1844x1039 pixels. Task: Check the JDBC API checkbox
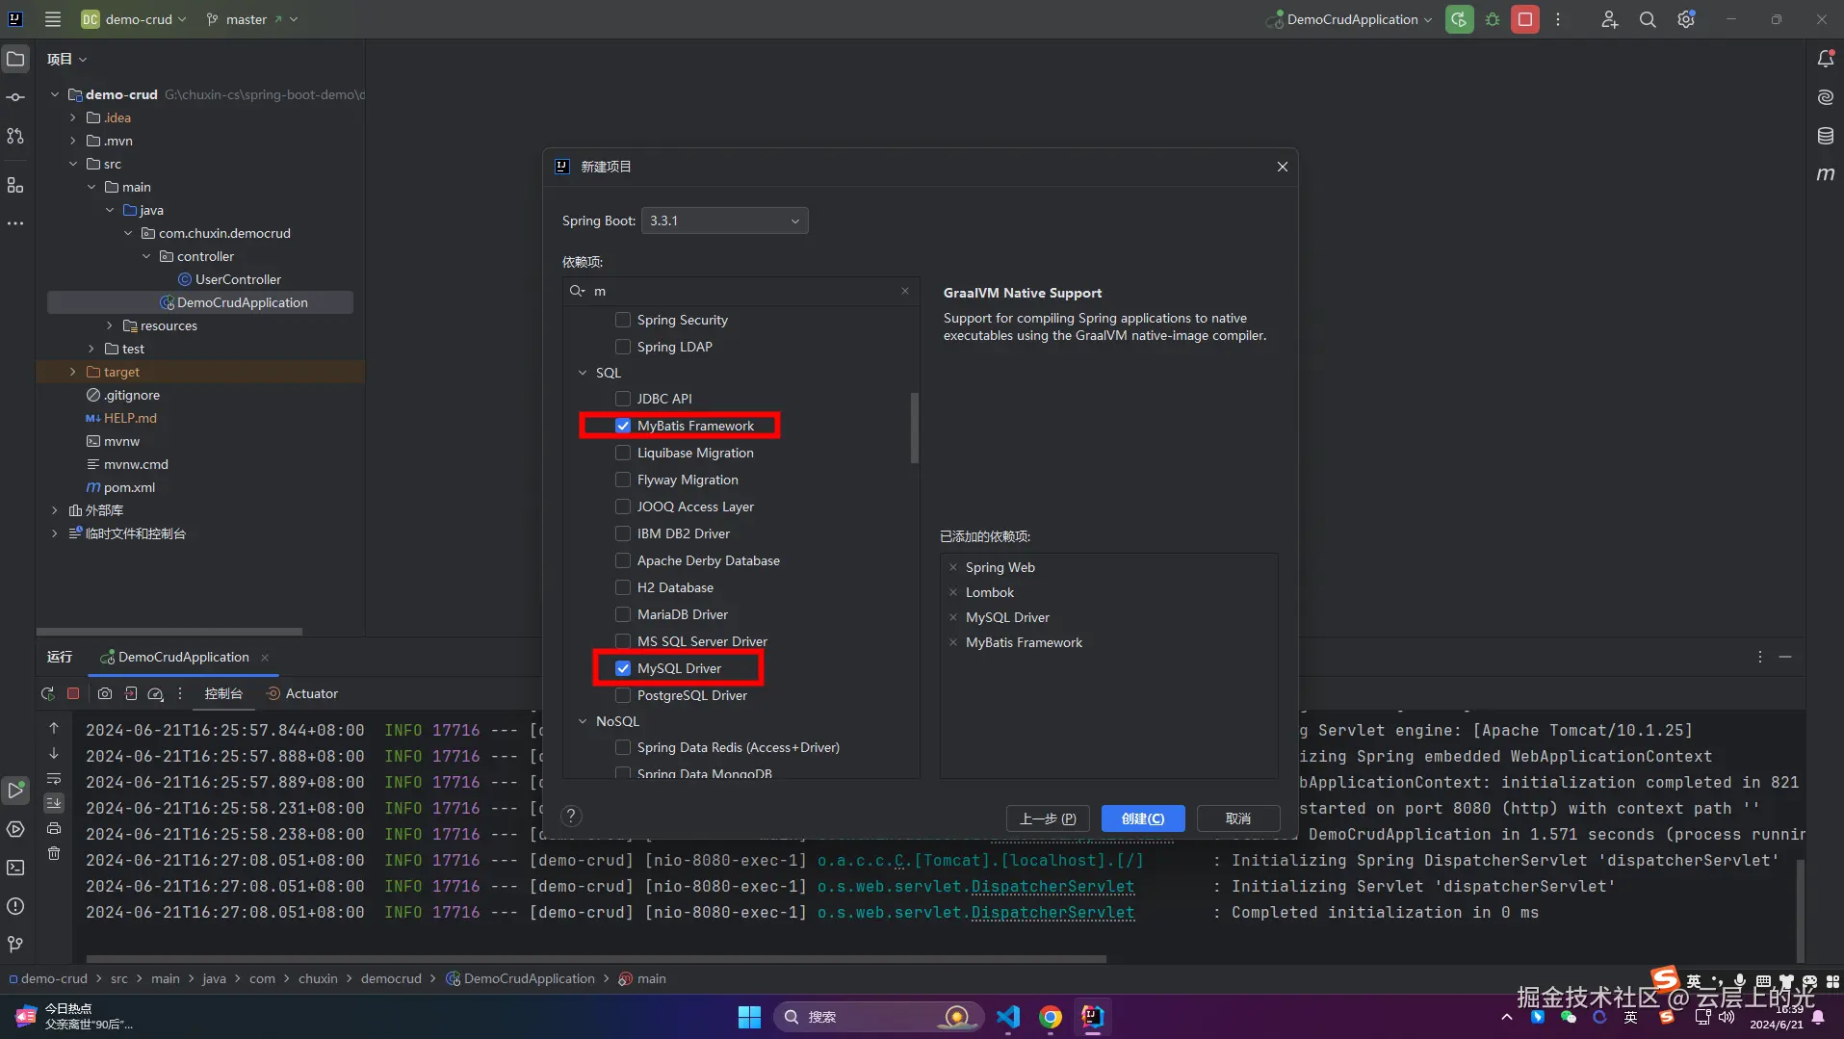tap(623, 399)
